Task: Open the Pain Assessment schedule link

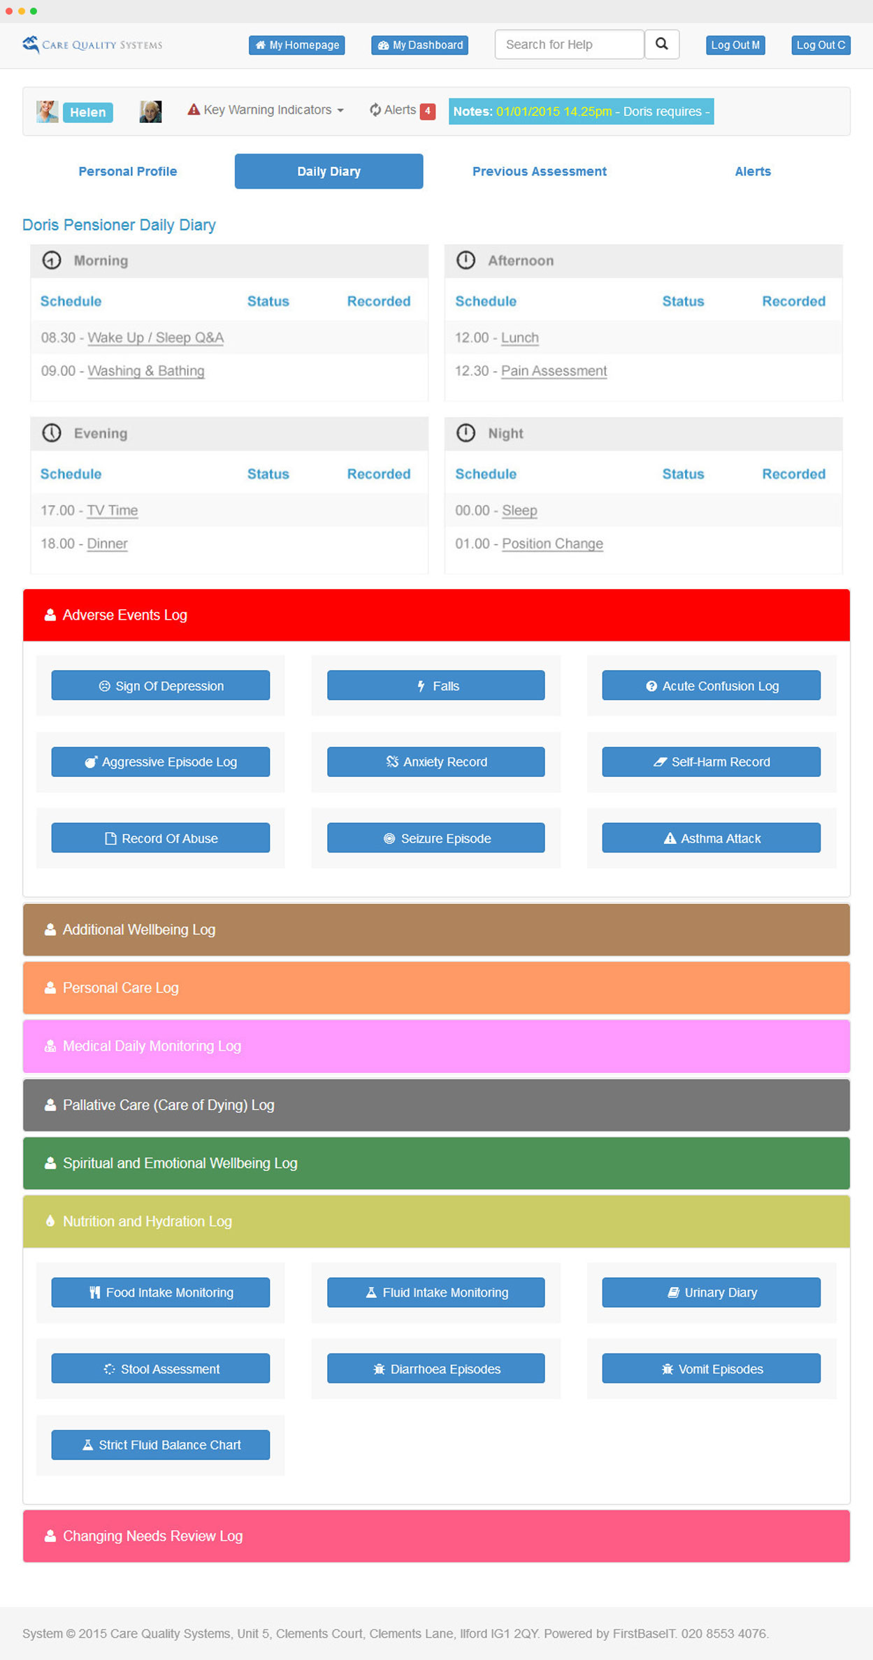Action: [x=554, y=371]
